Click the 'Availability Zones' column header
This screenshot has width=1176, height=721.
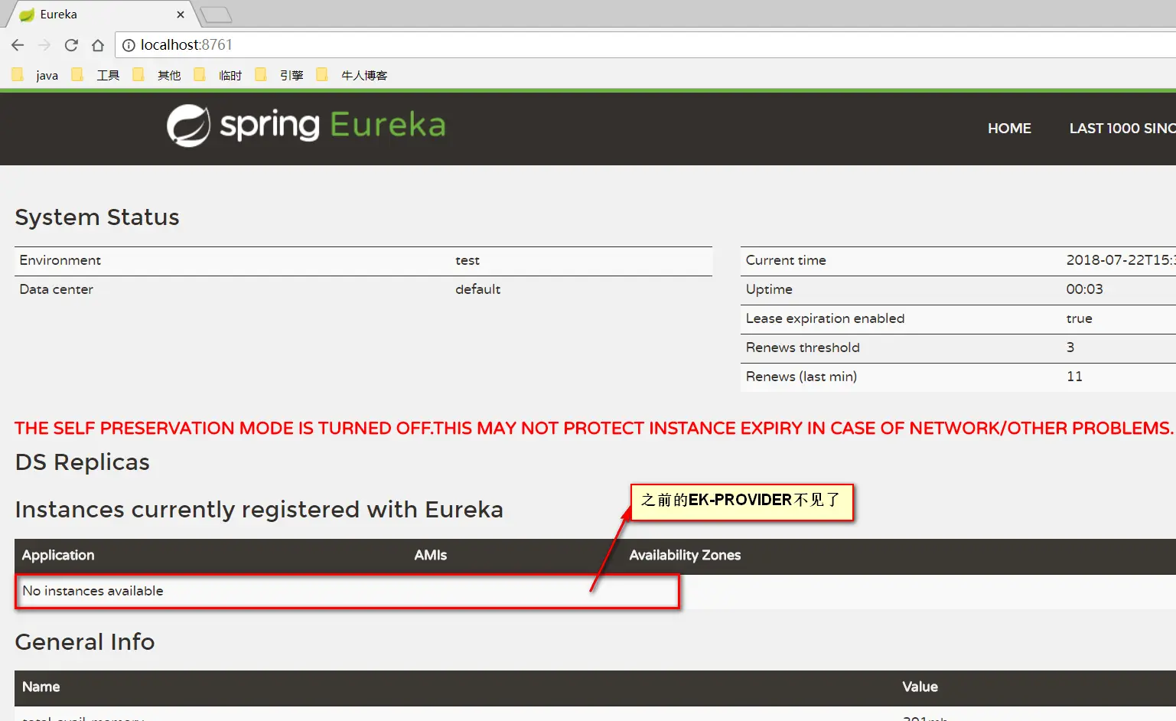point(685,556)
